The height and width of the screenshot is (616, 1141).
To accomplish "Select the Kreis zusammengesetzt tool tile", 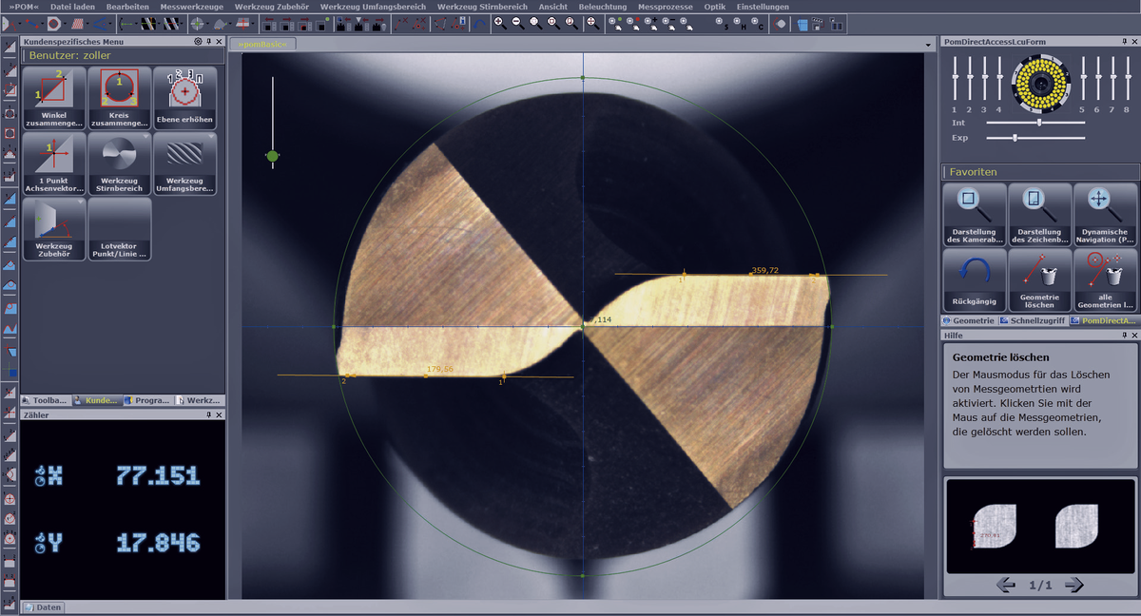I will [x=119, y=98].
